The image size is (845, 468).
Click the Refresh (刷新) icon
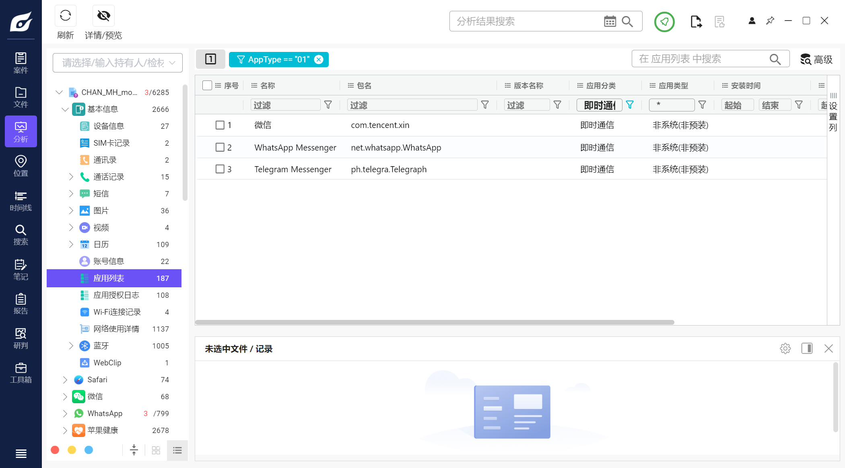point(65,16)
